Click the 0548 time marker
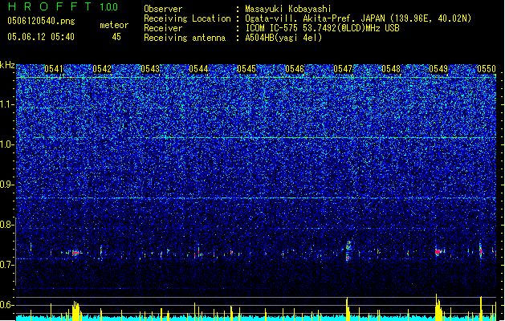The height and width of the screenshot is (321, 505). (x=391, y=69)
